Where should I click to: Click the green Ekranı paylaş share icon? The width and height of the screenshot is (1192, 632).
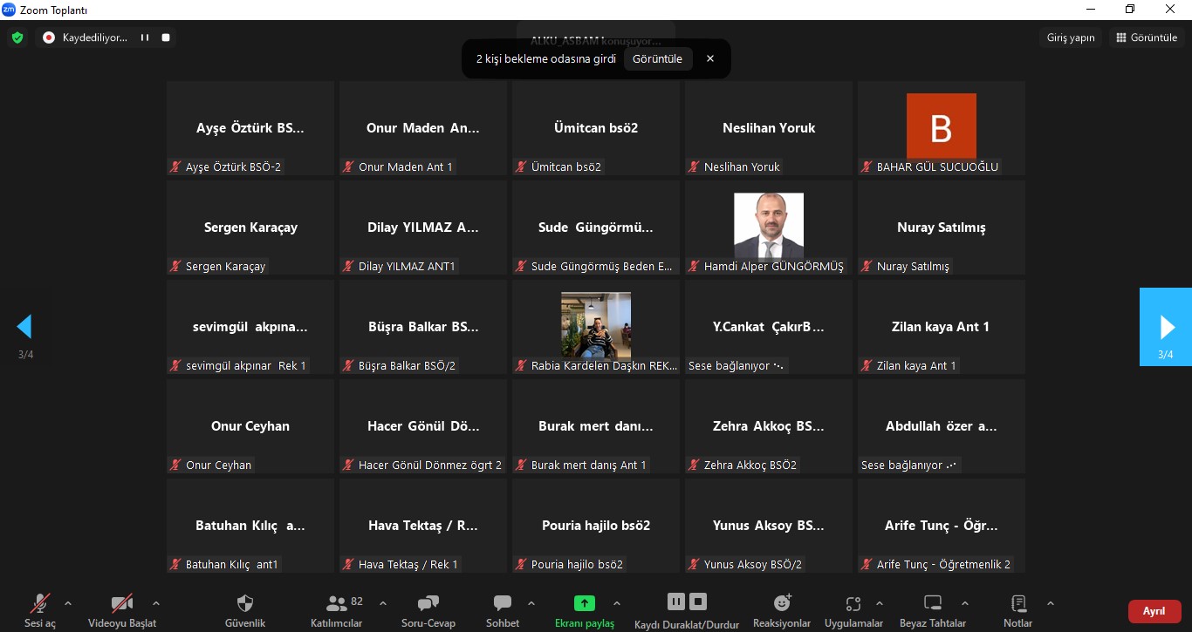click(584, 603)
